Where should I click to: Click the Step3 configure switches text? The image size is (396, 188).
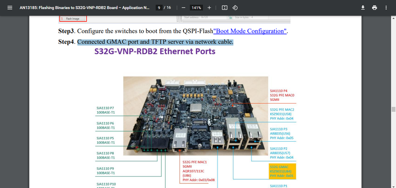[145, 31]
